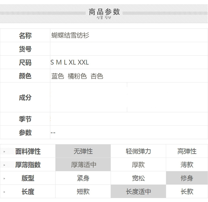The image size is (208, 202).
Task: Click the 橘粉色 color text
Action: click(x=77, y=76)
